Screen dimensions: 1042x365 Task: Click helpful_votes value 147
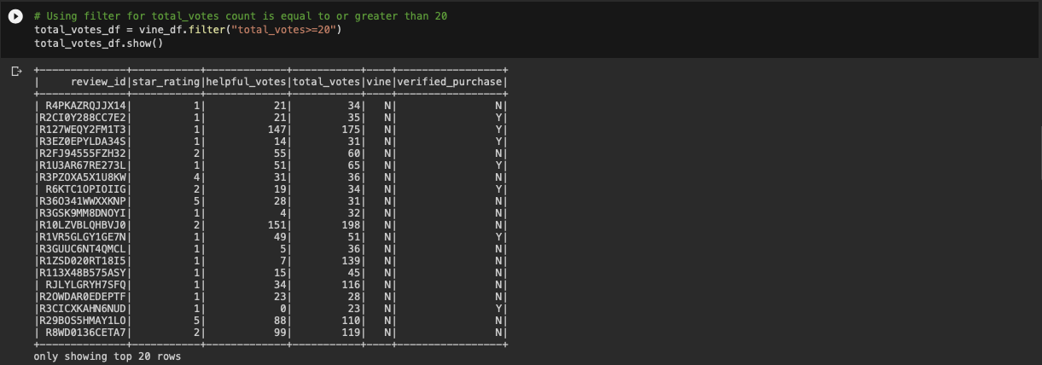click(277, 130)
